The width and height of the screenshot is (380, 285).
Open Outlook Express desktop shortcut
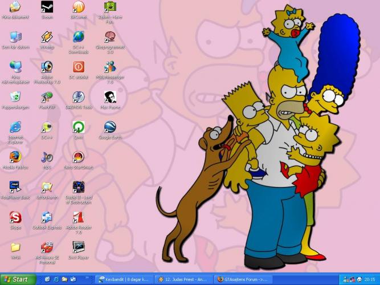pos(47,217)
